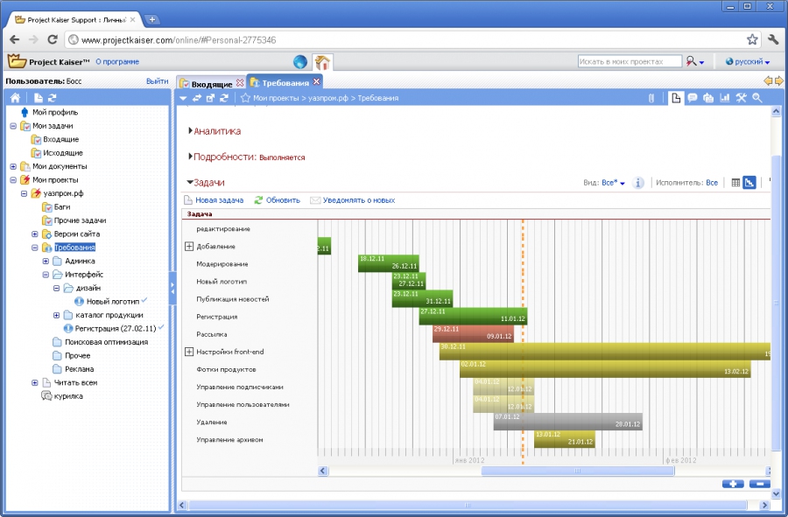Click the magnifier icon in content toolbar
788x517 pixels.
(756, 98)
